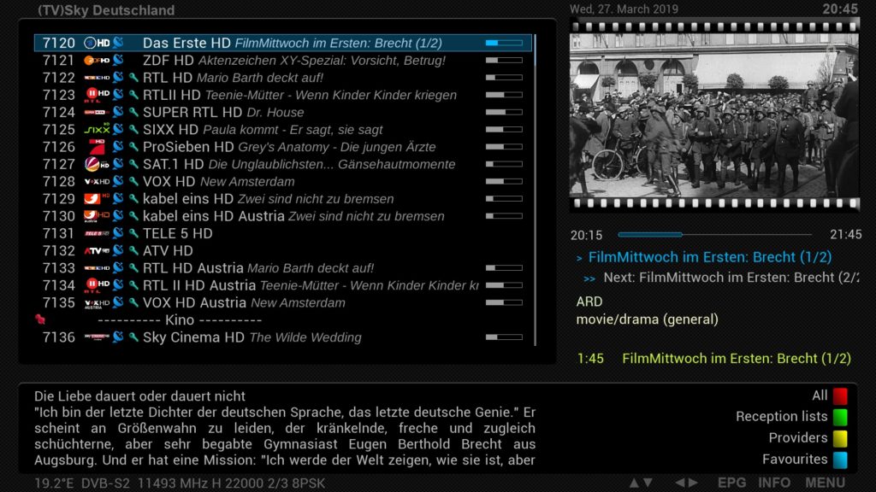876x492 pixels.
Task: Select the SIXX HD channel logo
Action: click(x=97, y=130)
